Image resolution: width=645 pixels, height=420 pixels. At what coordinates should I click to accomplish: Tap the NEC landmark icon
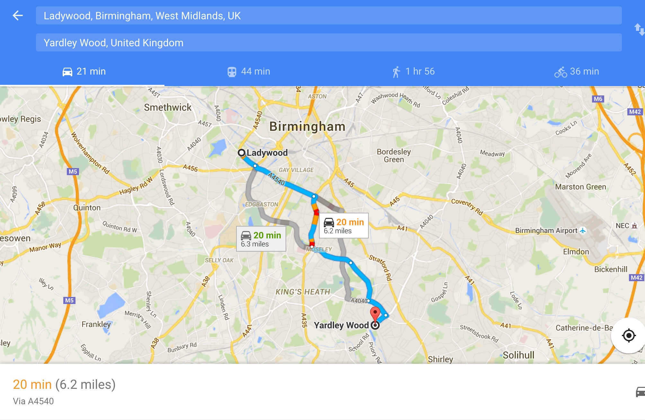coord(634,226)
